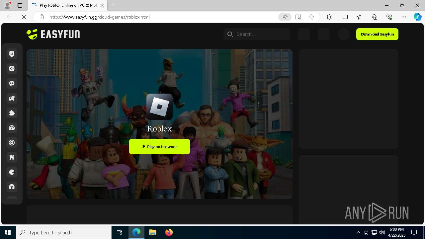
Task: Click the address bar URL
Action: [x=99, y=17]
